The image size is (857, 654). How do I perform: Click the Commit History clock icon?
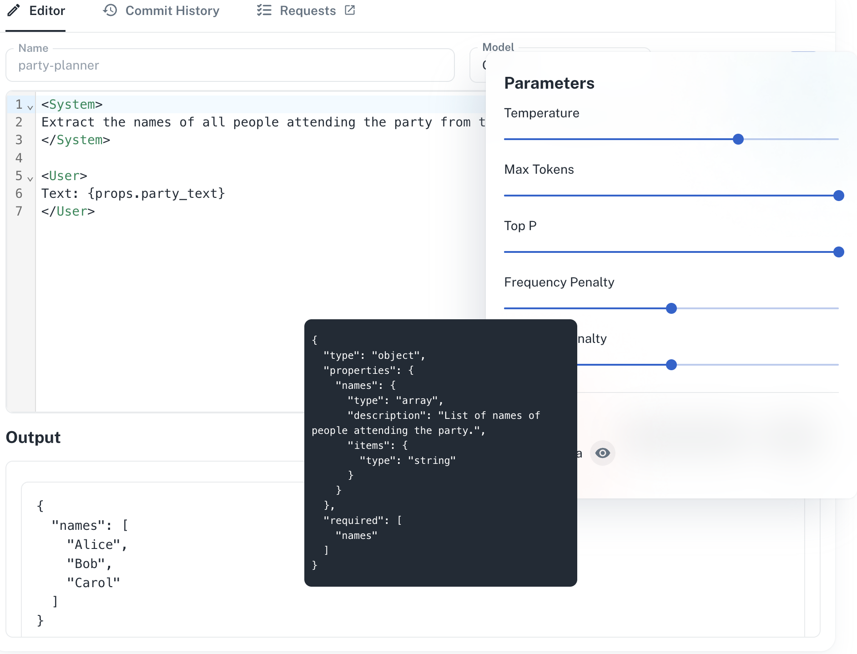(x=110, y=10)
